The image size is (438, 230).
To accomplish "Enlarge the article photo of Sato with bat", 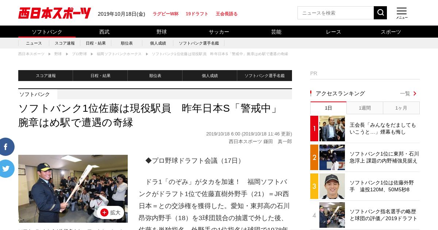I will [x=73, y=189].
